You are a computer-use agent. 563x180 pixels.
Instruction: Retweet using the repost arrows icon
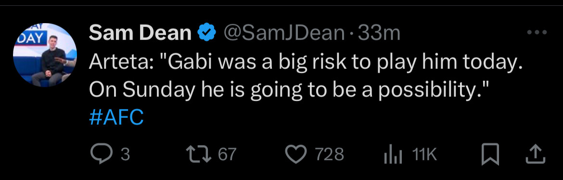click(x=199, y=155)
